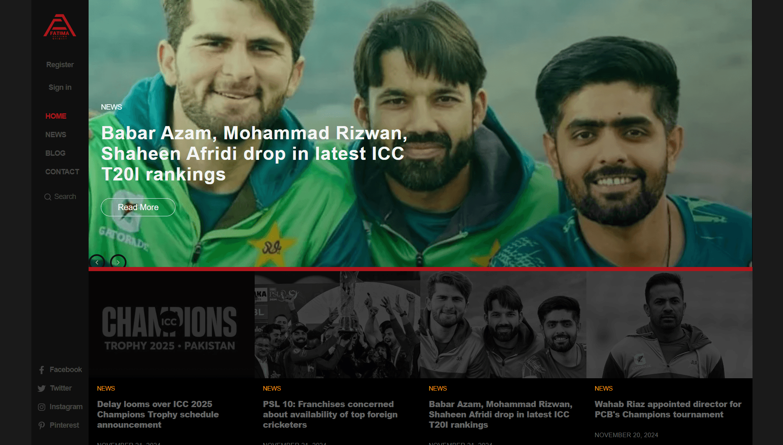This screenshot has width=783, height=445.
Task: Open the search magnifier icon
Action: click(48, 197)
